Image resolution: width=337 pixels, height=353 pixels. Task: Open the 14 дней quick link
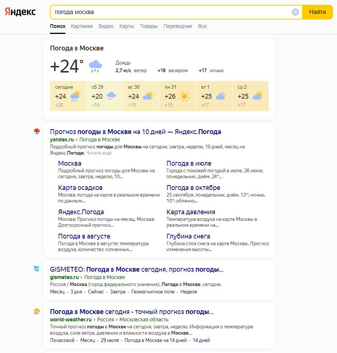pyautogui.click(x=201, y=340)
